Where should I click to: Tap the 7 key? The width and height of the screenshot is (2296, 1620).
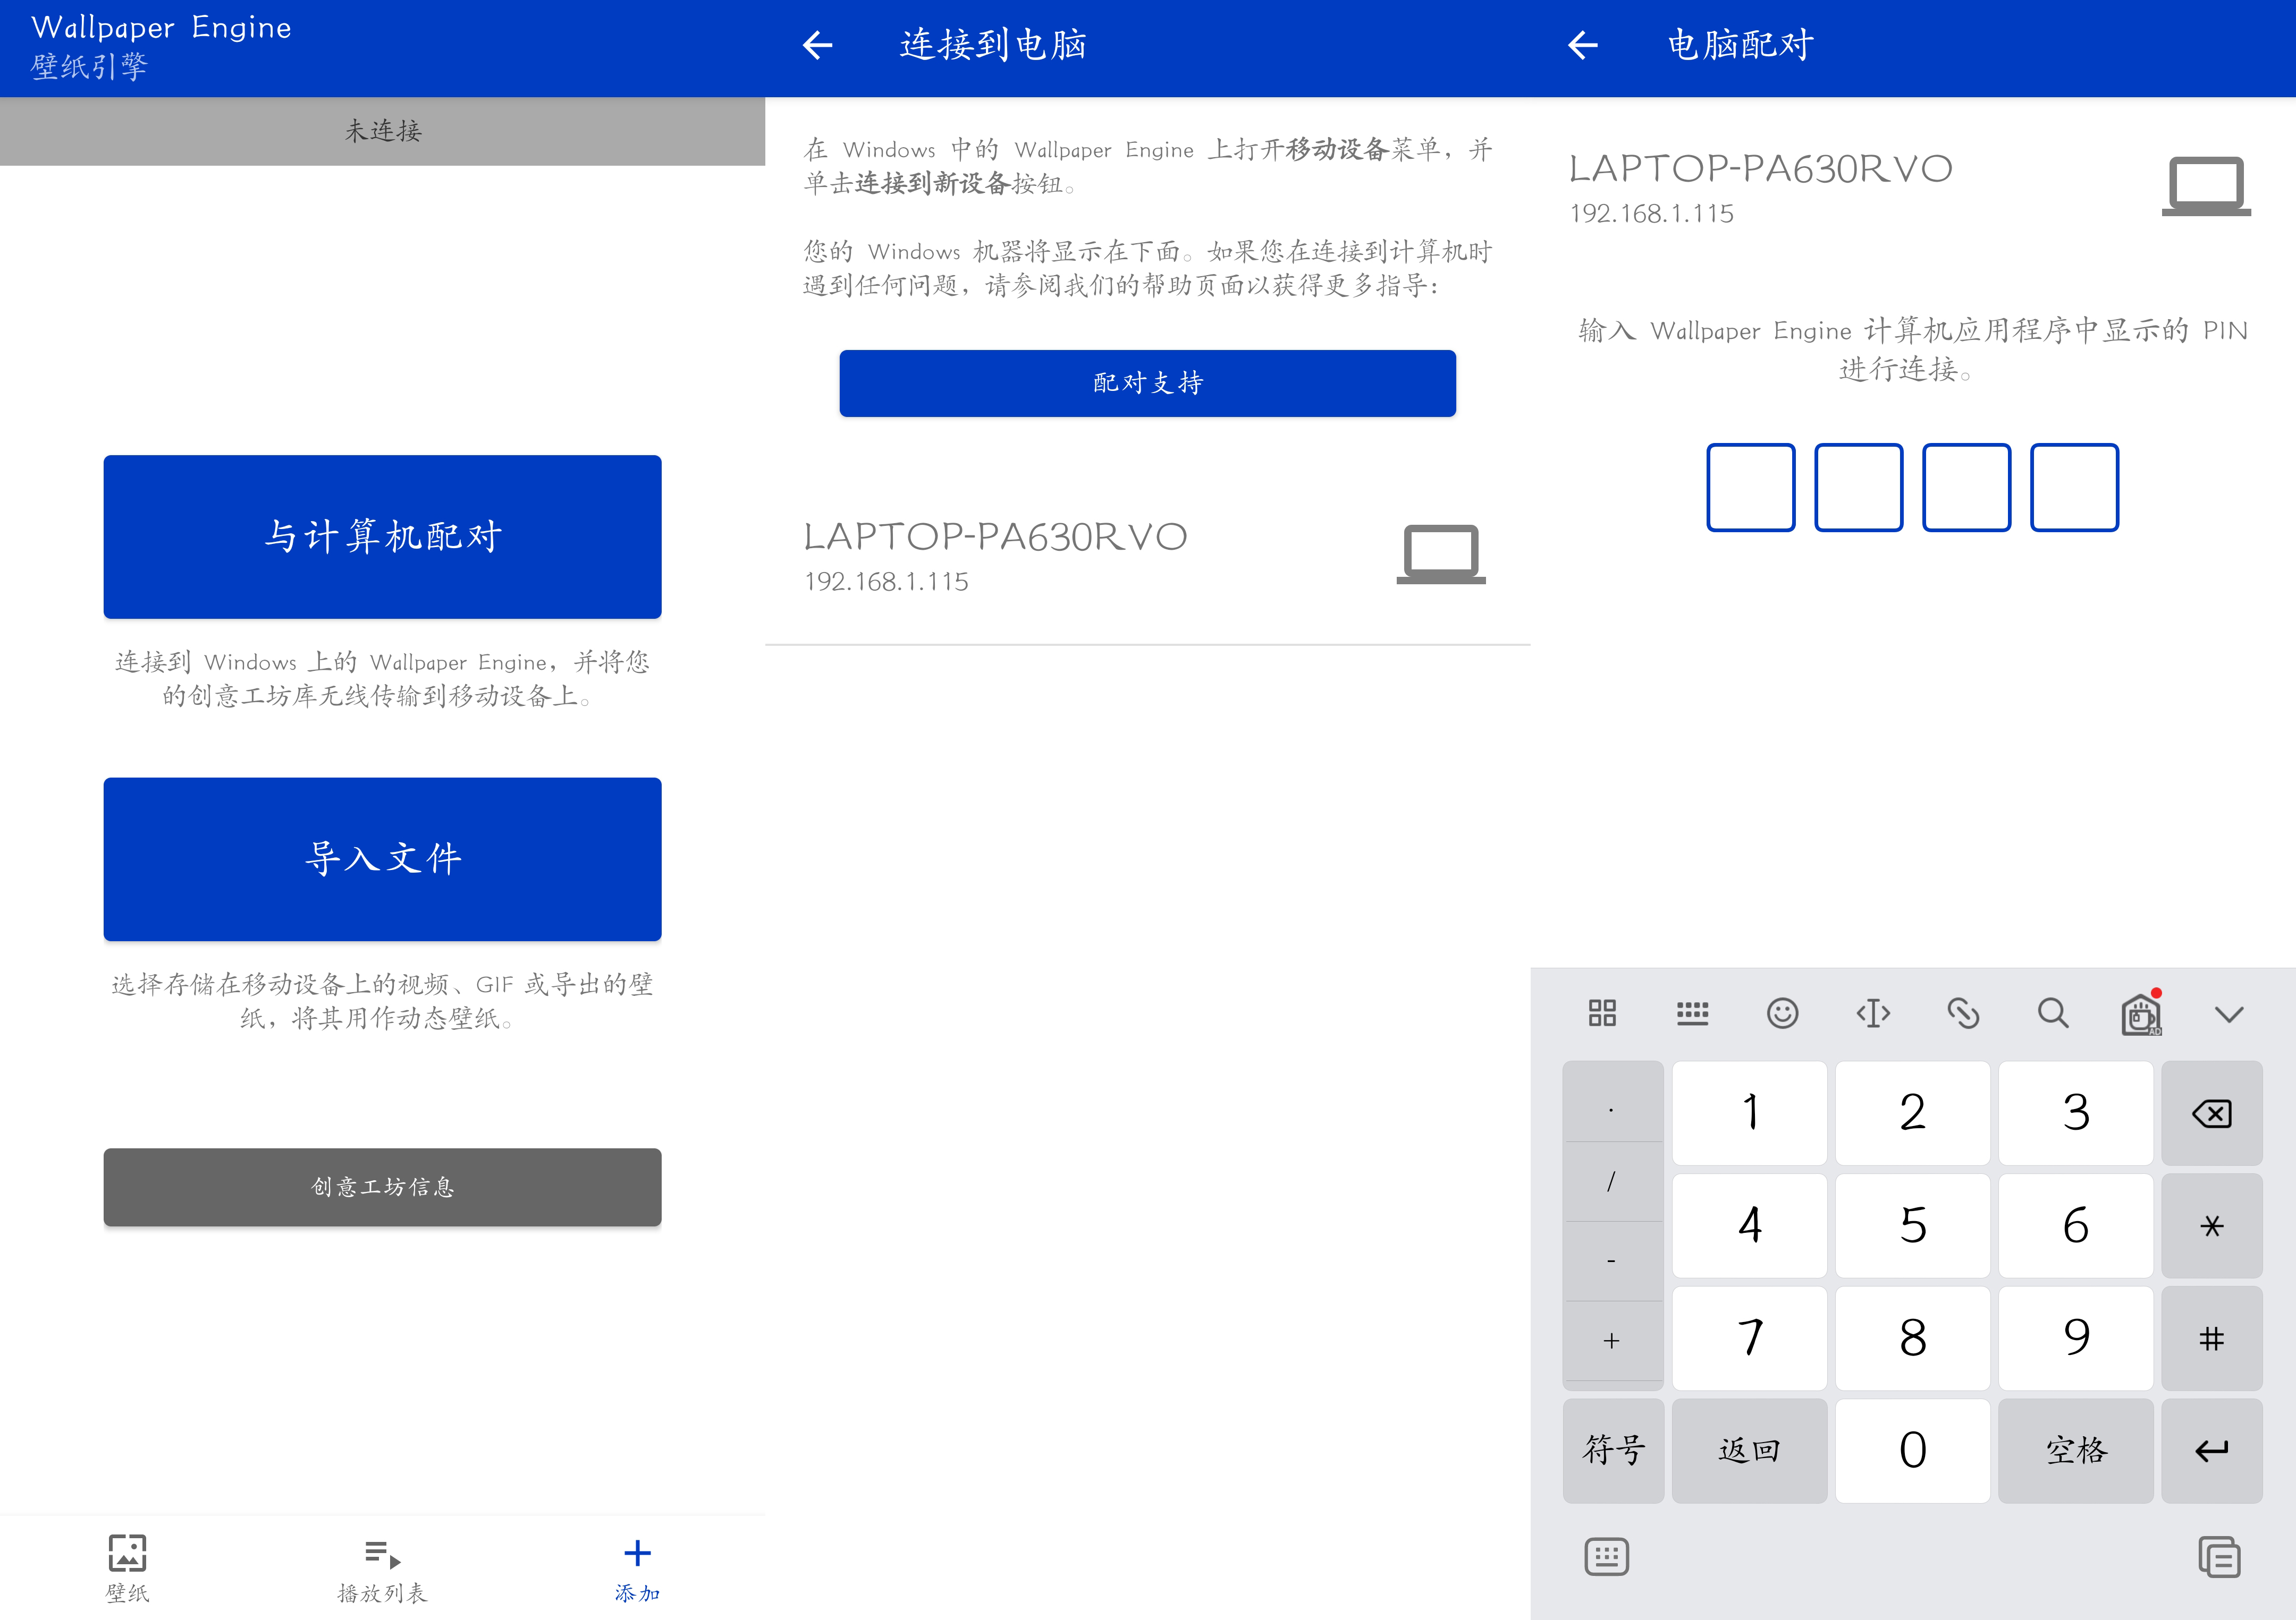[x=1749, y=1338]
